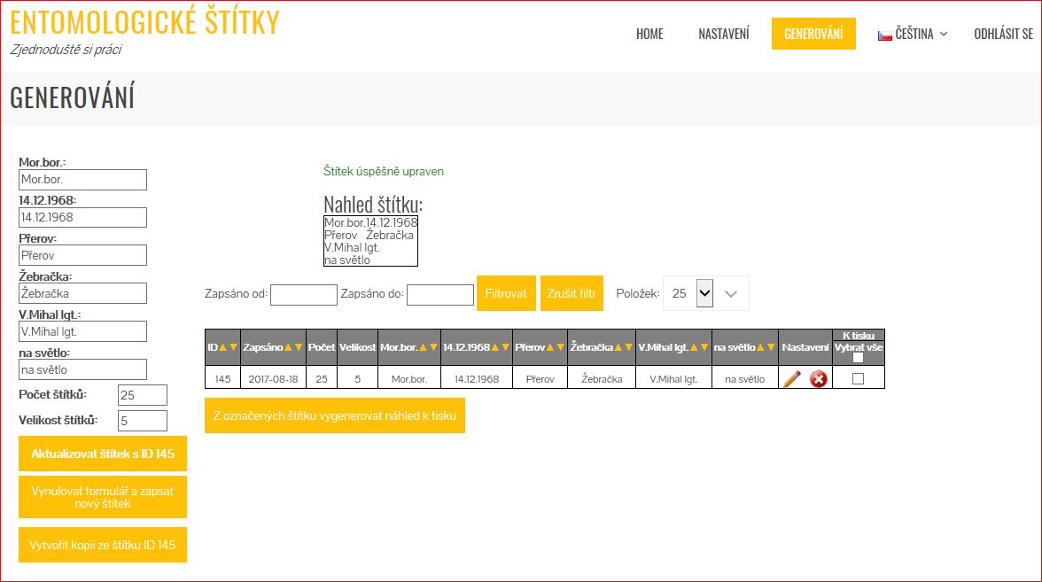Edit label 145 with pencil icon

[791, 379]
